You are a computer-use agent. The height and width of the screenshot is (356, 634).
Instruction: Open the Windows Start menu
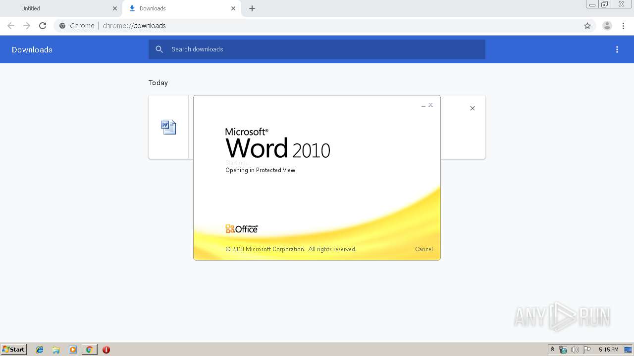[x=14, y=349]
